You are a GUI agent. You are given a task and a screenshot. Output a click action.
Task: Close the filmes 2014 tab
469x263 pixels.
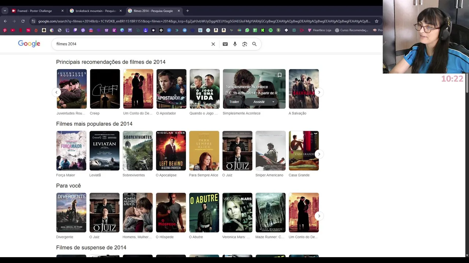pyautogui.click(x=179, y=11)
